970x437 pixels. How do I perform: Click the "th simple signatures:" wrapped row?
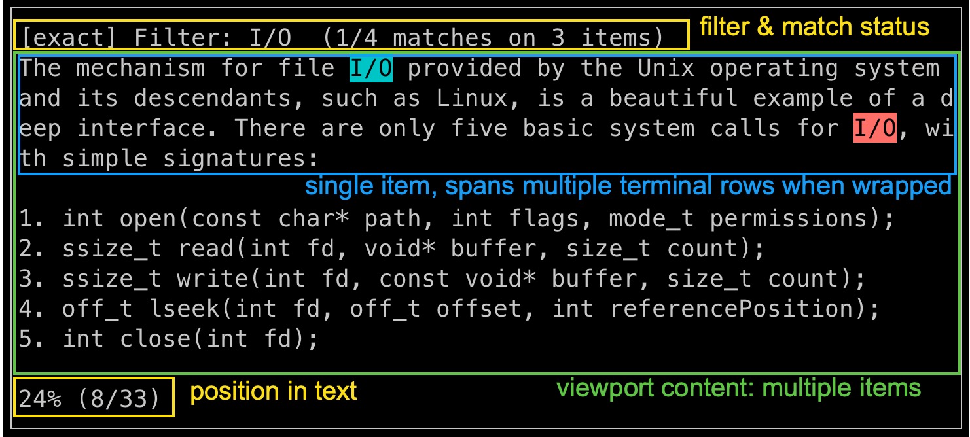(168, 158)
